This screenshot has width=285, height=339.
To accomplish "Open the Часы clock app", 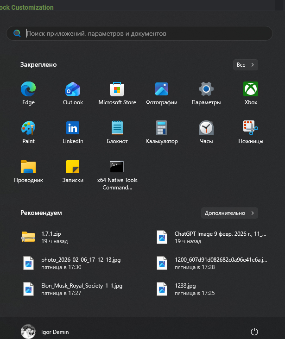I will (x=206, y=132).
